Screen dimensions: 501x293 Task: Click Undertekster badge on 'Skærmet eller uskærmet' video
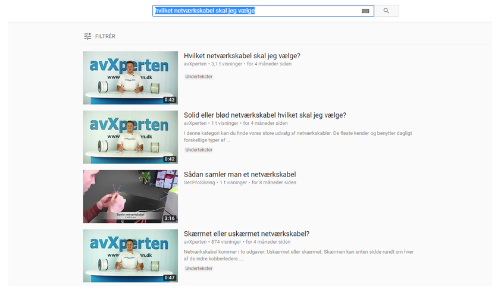pyautogui.click(x=199, y=269)
